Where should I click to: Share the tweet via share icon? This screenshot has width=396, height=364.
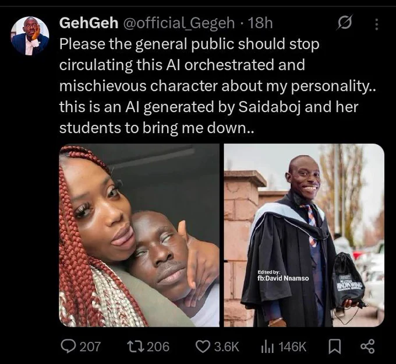coord(367,346)
